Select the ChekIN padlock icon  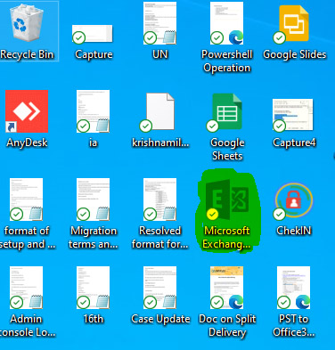(293, 200)
